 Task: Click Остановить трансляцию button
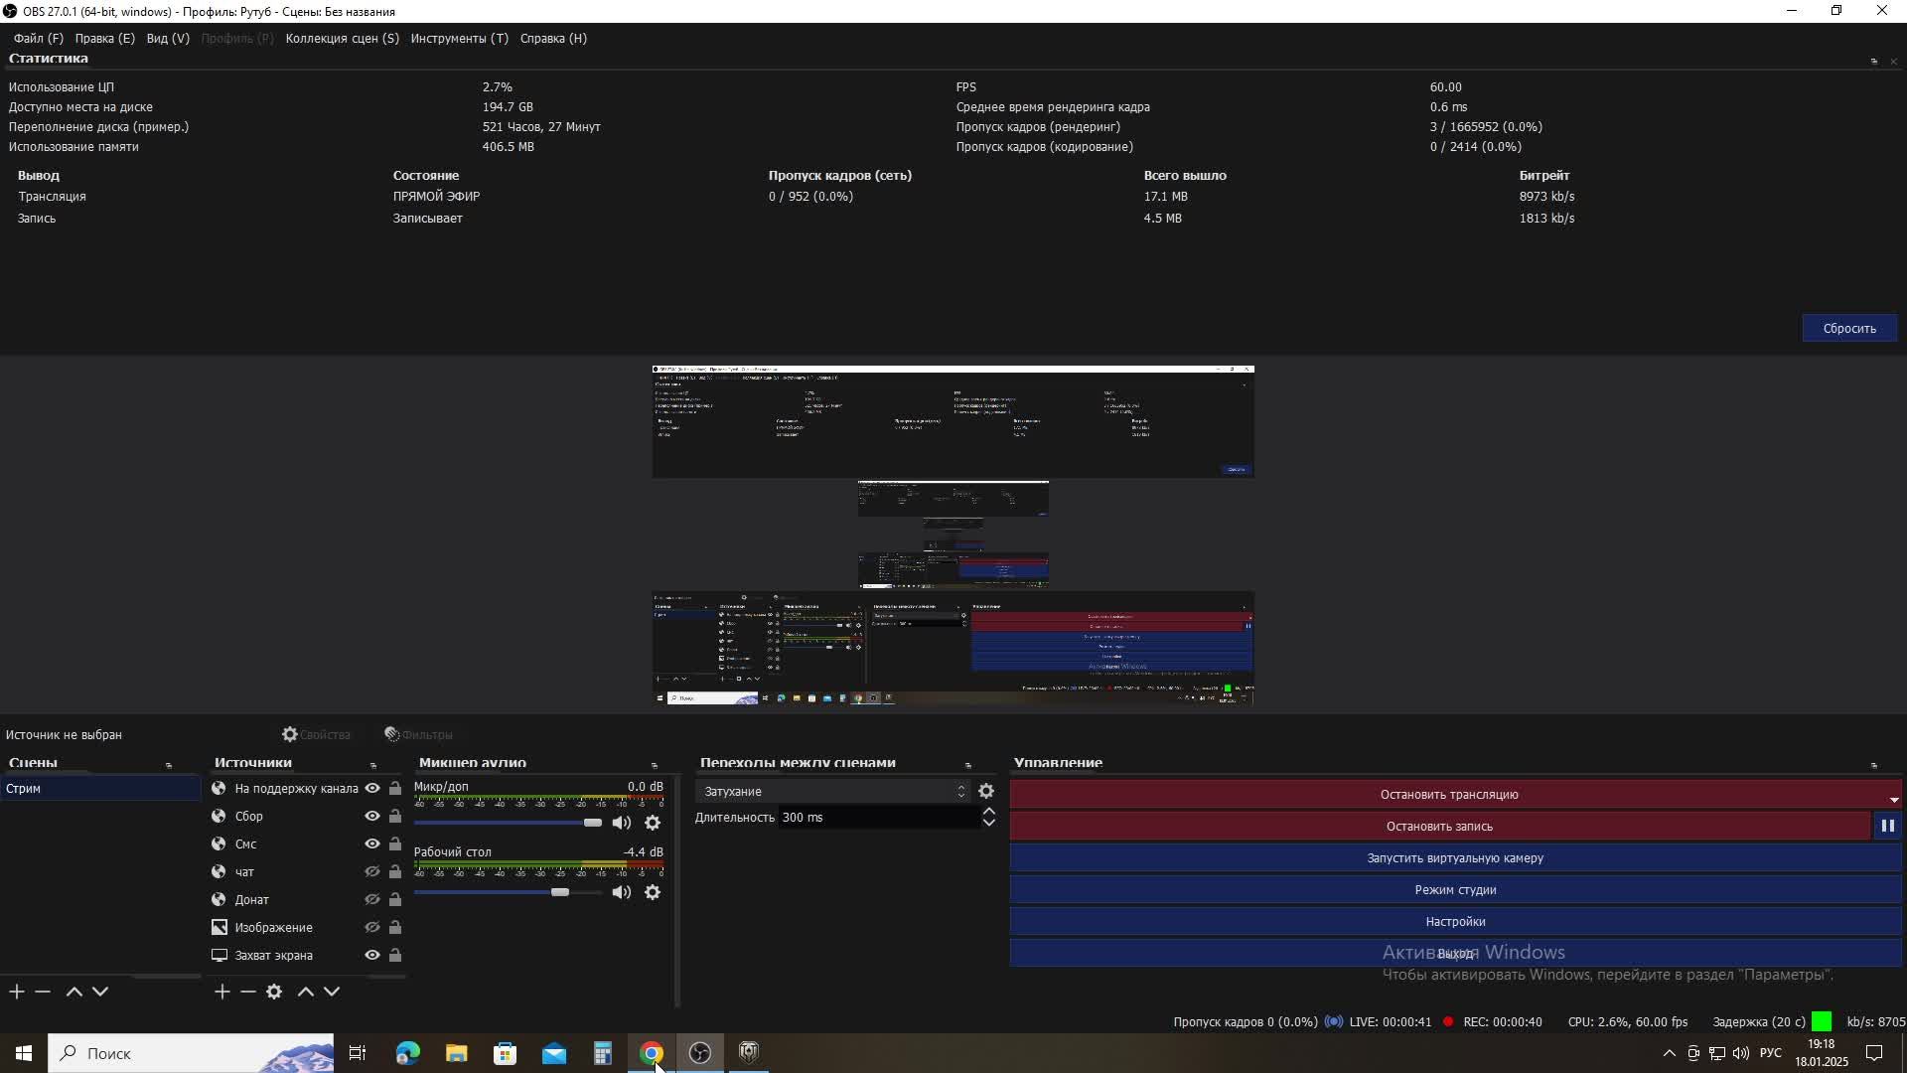coord(1449,794)
